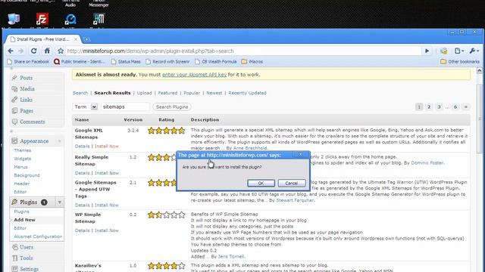Open Settings in the sidebar
Viewport: 485px width, 272px height.
pyautogui.click(x=29, y=269)
